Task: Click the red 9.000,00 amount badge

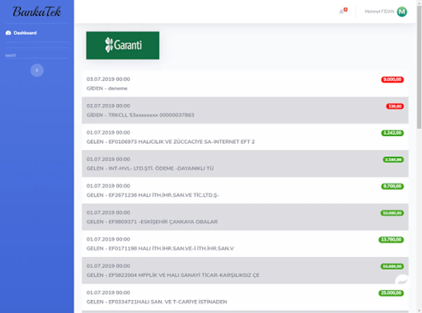Action: (392, 80)
